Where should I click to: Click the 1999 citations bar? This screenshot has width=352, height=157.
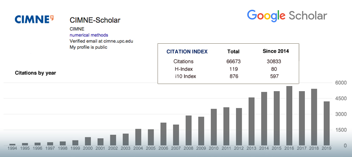tap(76, 143)
